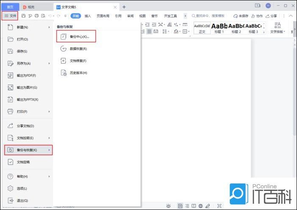Click the decrease indent icon in ribbon
The height and width of the screenshot is (210, 297).
[x=148, y=24]
